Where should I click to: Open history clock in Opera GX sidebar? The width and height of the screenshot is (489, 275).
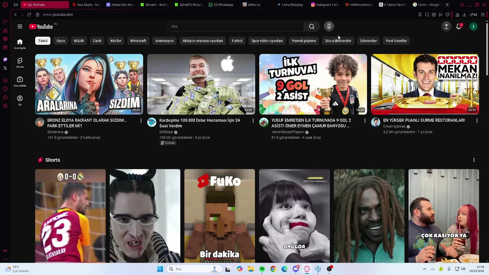5,89
